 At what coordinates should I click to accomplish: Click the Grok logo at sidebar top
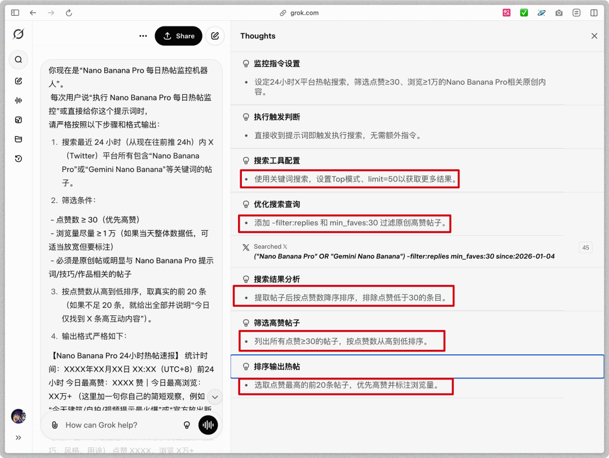coord(19,34)
